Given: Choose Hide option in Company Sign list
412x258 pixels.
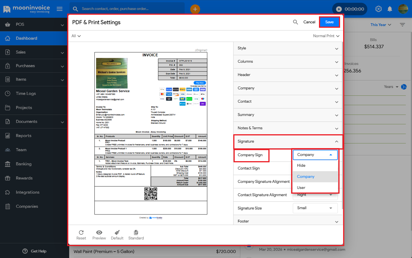Looking at the screenshot, I should [301, 165].
